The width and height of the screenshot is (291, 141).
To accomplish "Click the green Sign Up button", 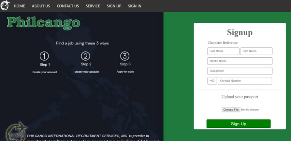I will (x=239, y=123).
